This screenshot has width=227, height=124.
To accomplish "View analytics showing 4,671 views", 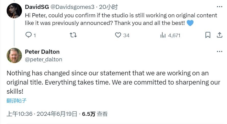I will (x=170, y=35).
